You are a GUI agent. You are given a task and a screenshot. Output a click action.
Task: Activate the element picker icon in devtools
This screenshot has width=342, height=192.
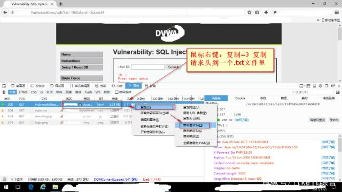point(4,86)
